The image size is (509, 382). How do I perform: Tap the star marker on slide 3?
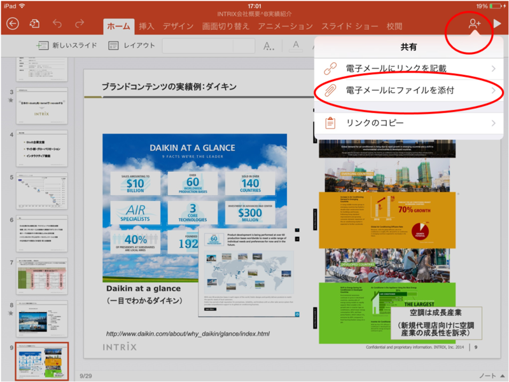(x=11, y=100)
